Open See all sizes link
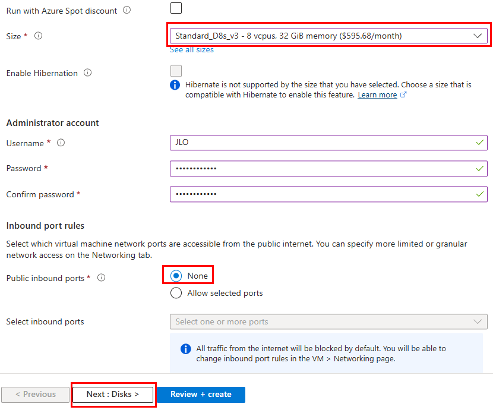This screenshot has height=410, width=493. (191, 50)
